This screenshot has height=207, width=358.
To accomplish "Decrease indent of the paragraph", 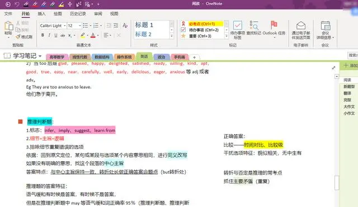I will (109, 26).
